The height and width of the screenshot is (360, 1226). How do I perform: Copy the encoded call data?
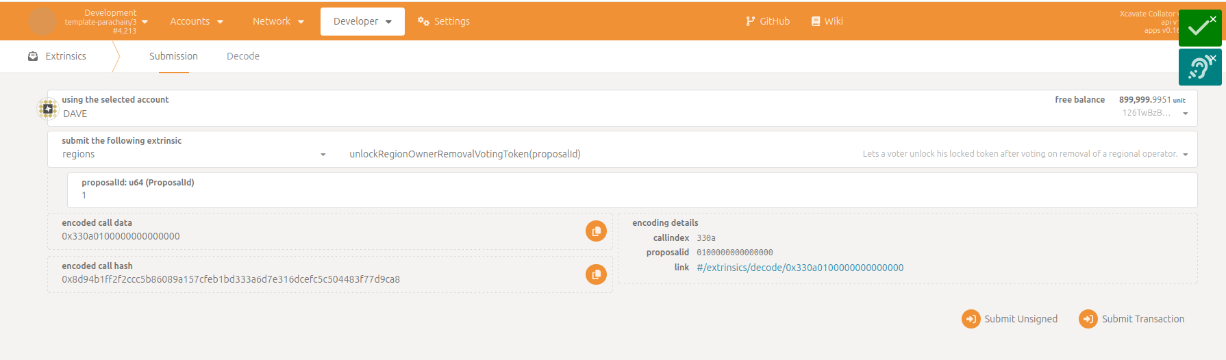point(596,231)
